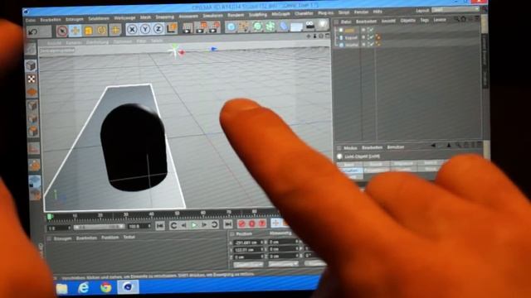Click the Render to Picture Viewer icon
Viewport: 531px width, 298px height.
(x=202, y=27)
